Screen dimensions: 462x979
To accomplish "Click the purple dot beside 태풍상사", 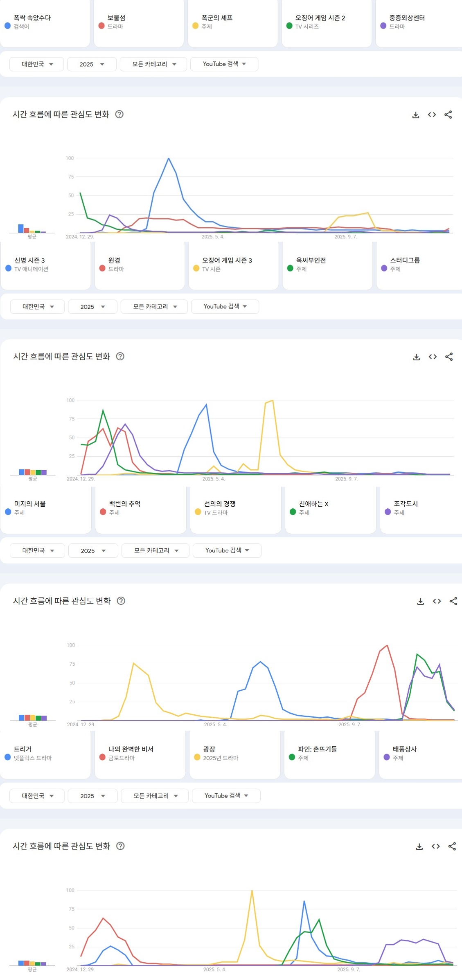I will [387, 757].
